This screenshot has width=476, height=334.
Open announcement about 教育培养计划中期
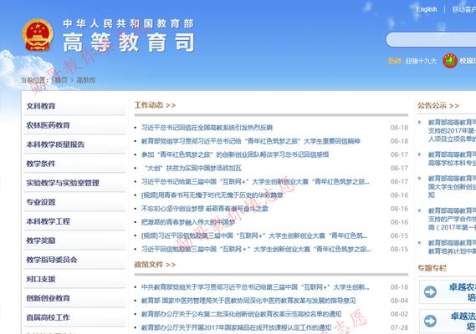[x=452, y=247]
